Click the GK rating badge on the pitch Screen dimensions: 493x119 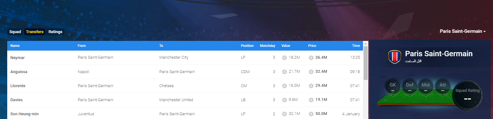pos(393,86)
